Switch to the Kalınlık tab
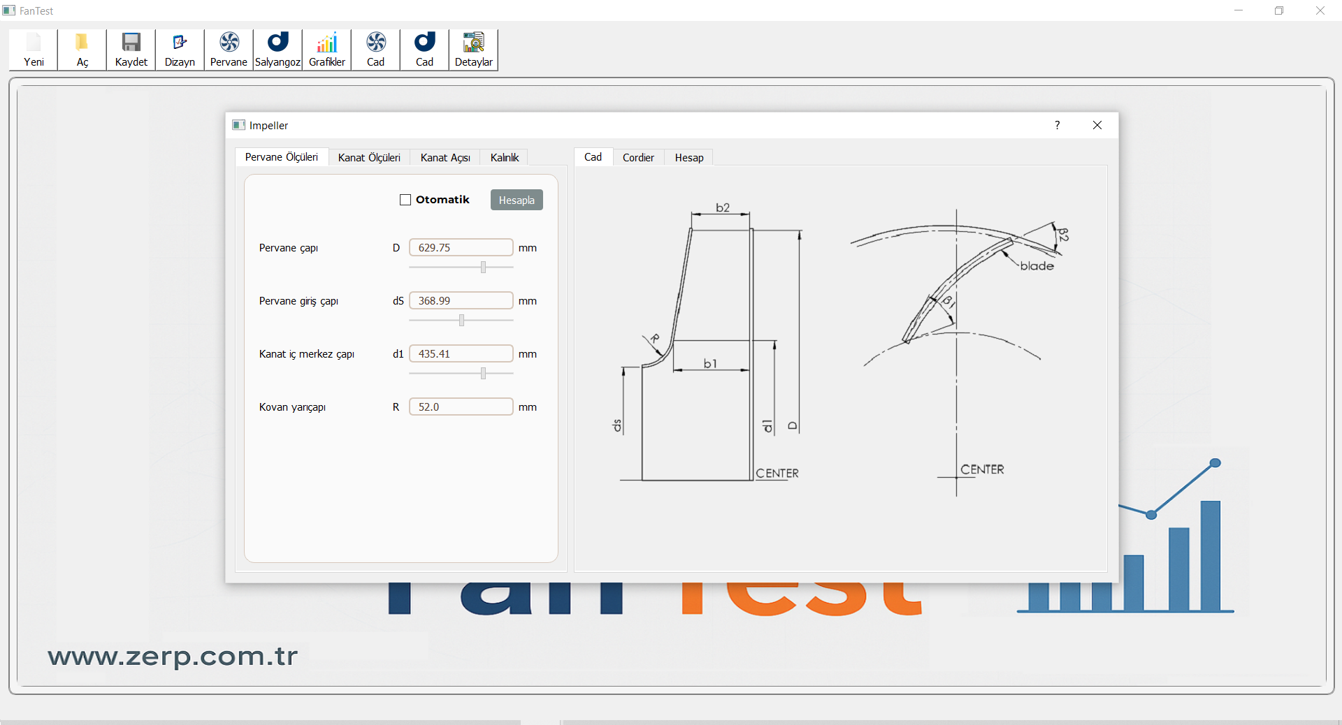The height and width of the screenshot is (725, 1342). 504,158
